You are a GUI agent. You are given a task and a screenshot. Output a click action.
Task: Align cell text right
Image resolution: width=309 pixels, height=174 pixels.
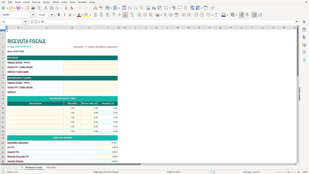pos(107,15)
